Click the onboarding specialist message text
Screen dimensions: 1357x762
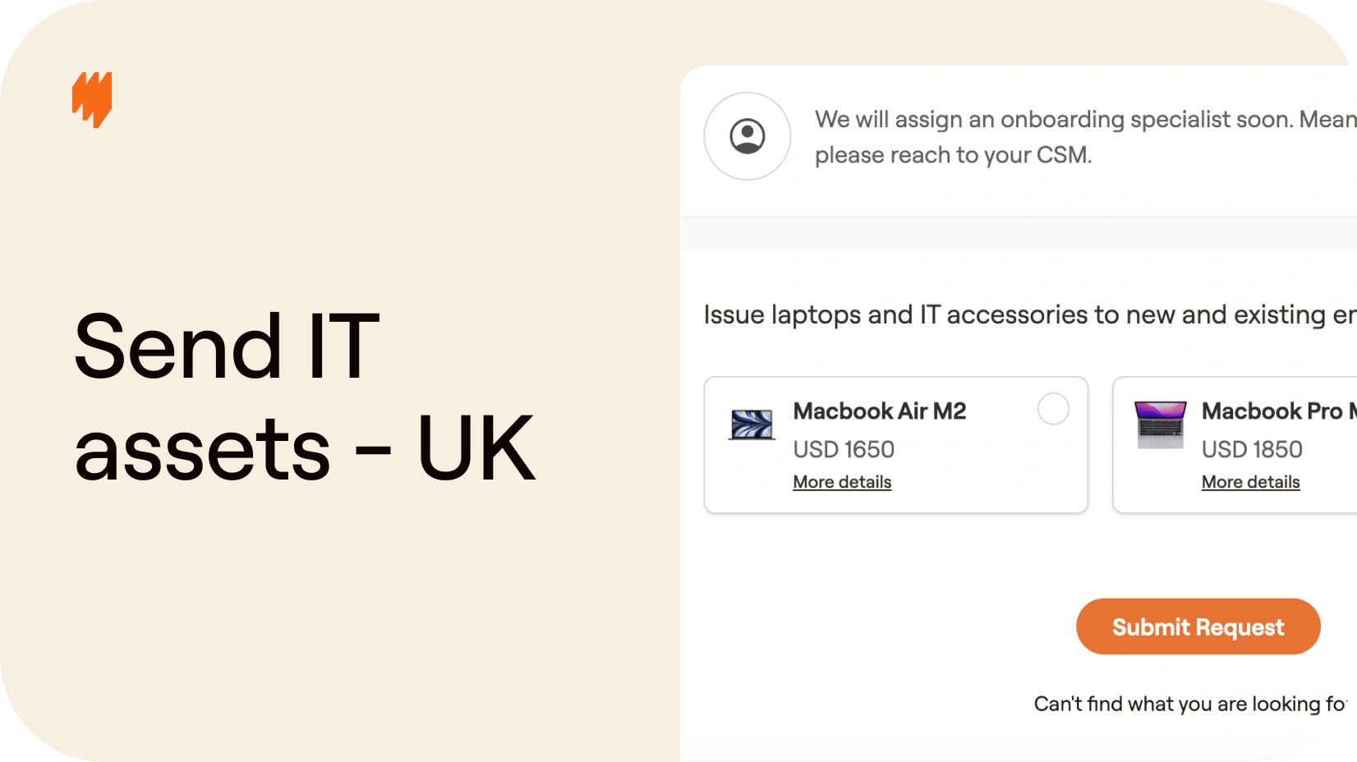1085,137
